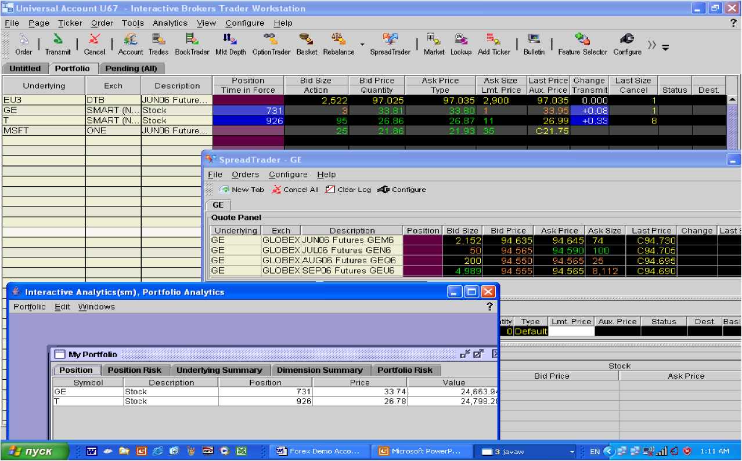
Task: Click New Tab in SpreadTrader toolbar
Action: (x=242, y=190)
